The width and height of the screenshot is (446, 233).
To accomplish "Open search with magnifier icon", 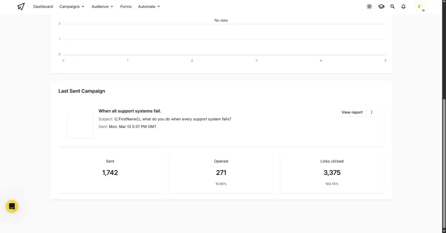I will pos(392,7).
